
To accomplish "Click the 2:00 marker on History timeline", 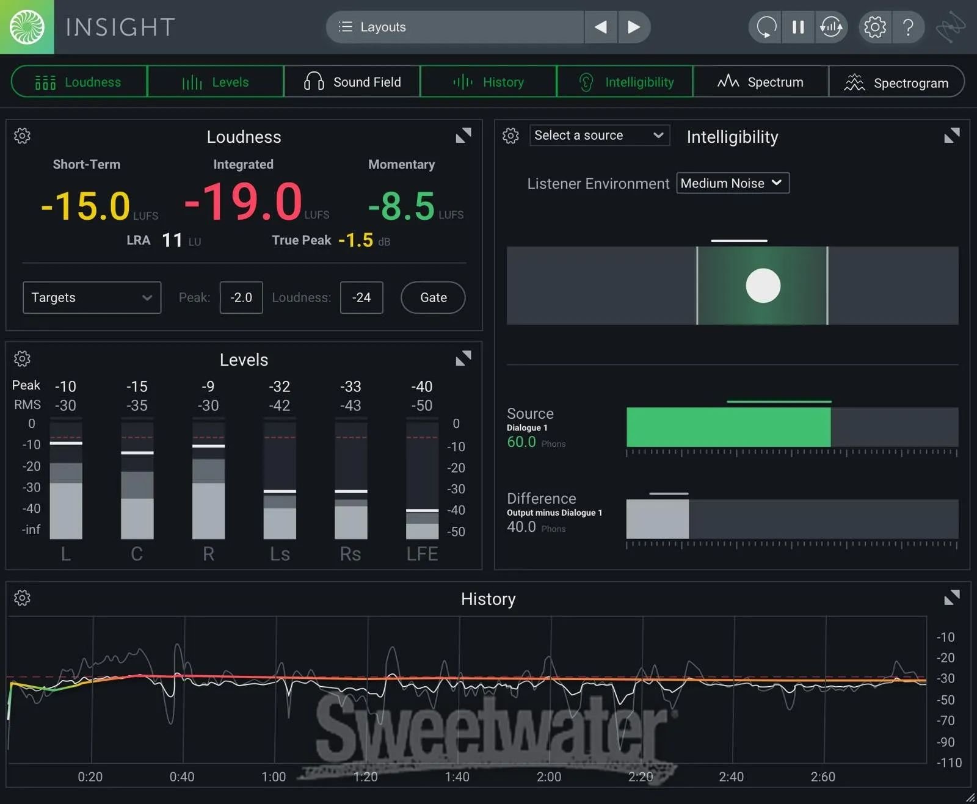I will click(x=549, y=777).
